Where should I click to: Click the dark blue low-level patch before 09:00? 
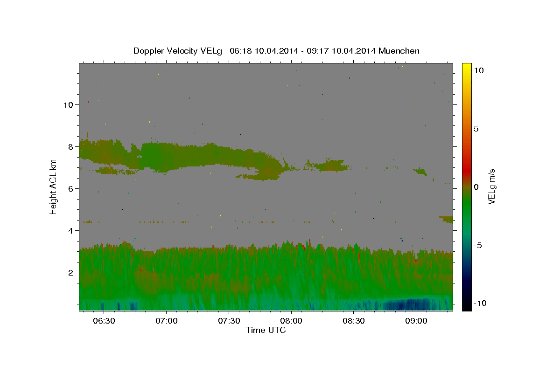(407, 304)
